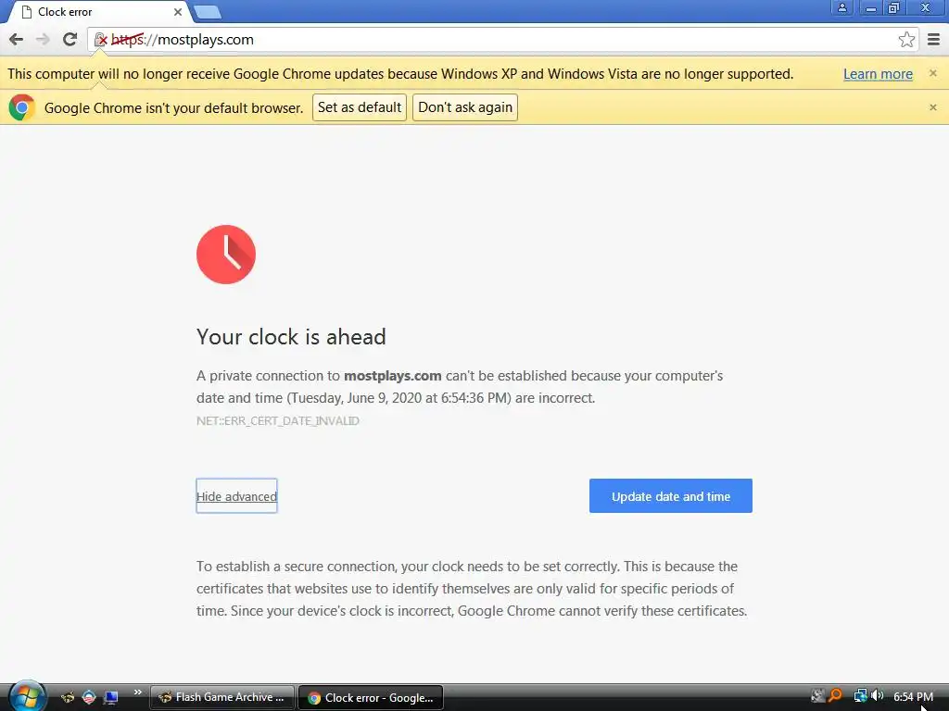Click the red clock error icon
Viewport: 949px width, 711px height.
click(226, 255)
